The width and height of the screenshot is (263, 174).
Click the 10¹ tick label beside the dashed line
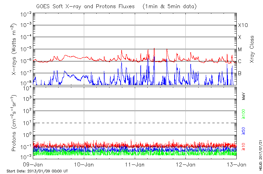[x=27, y=123]
